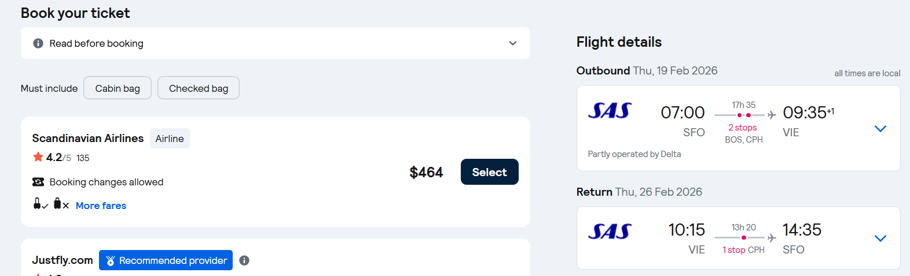910x276 pixels.
Task: Toggle the Checked bag filter
Action: (x=198, y=88)
